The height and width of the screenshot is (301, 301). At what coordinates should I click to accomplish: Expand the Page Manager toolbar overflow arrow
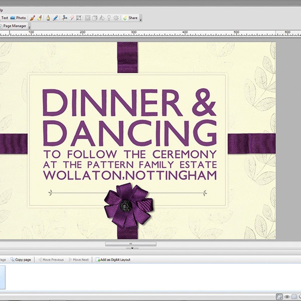coord(30,27)
